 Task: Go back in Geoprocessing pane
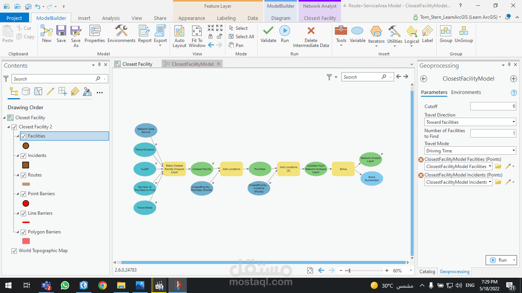(424, 79)
